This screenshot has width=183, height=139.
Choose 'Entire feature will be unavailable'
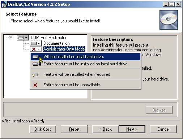[85, 85]
